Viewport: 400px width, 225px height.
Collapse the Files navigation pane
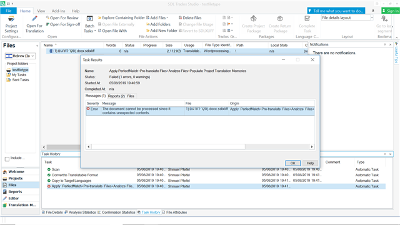tap(37, 46)
